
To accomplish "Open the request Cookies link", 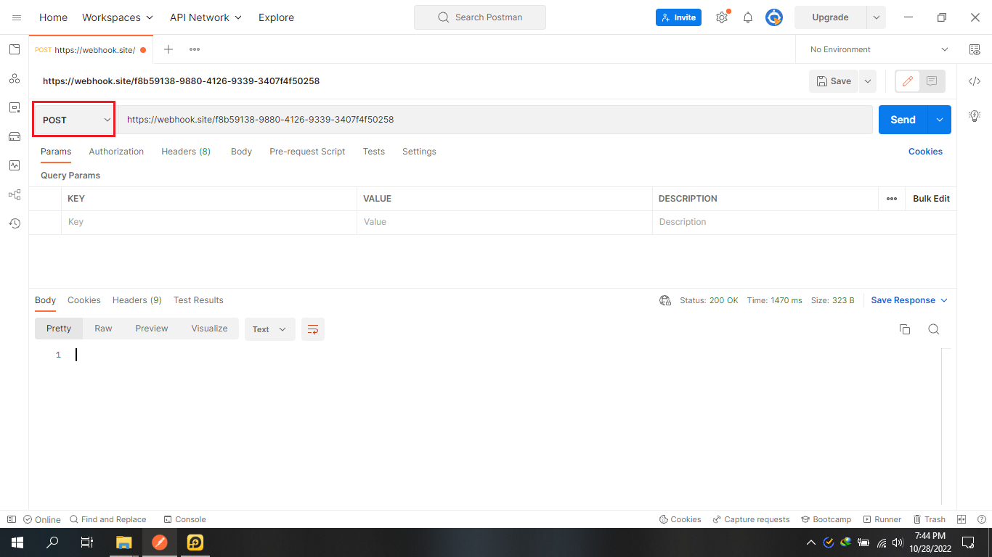I will [x=925, y=152].
